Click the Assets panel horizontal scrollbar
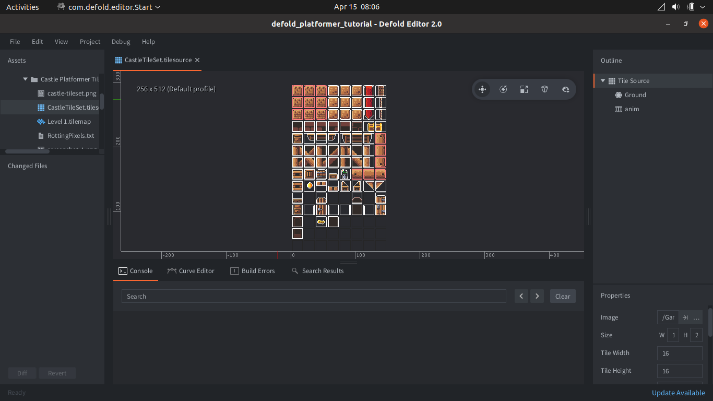 tap(27, 151)
